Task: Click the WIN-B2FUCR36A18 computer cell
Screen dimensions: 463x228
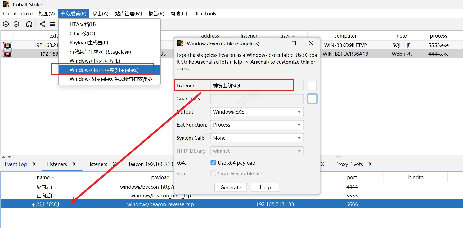Action: pyautogui.click(x=345, y=54)
